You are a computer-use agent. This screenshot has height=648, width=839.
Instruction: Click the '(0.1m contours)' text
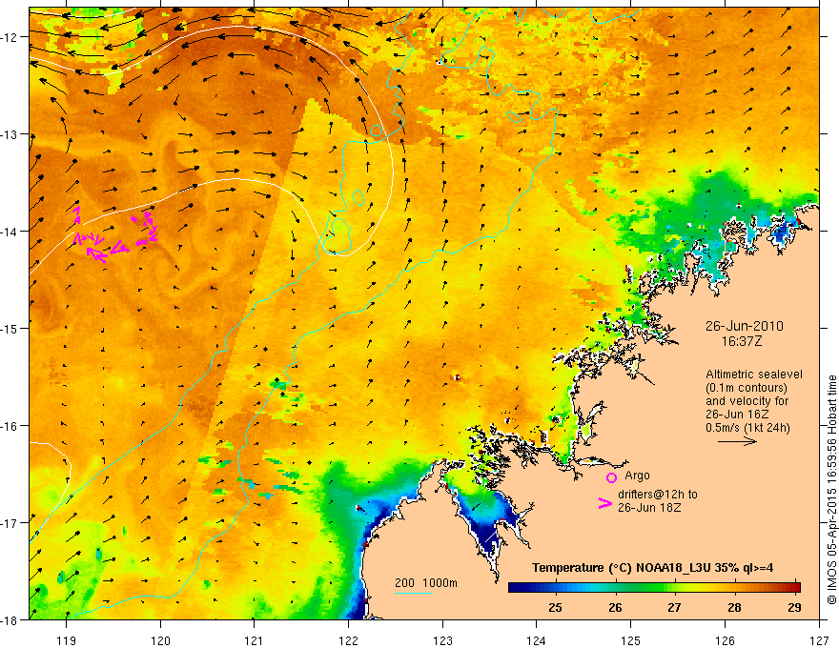[747, 388]
